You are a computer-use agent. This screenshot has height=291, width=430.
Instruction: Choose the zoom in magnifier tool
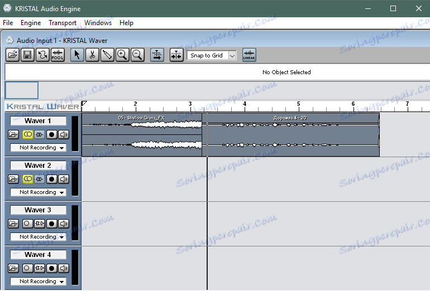tap(122, 55)
